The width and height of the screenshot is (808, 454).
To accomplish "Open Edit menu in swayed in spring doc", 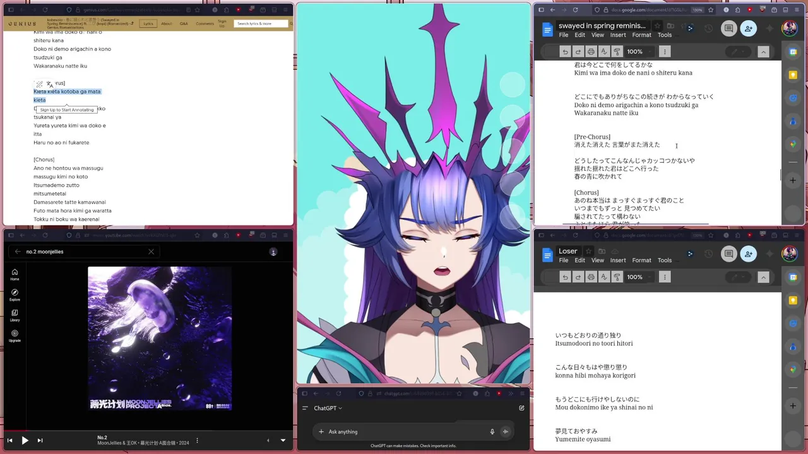I will pyautogui.click(x=580, y=35).
